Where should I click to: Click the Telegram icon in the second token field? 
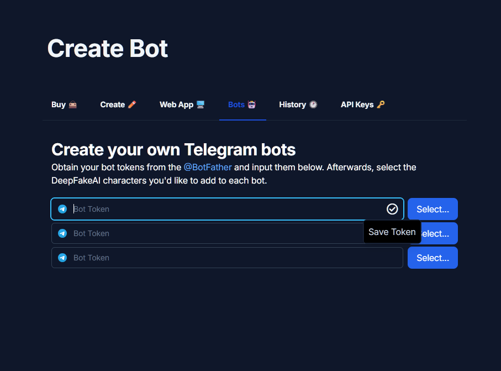coord(62,233)
